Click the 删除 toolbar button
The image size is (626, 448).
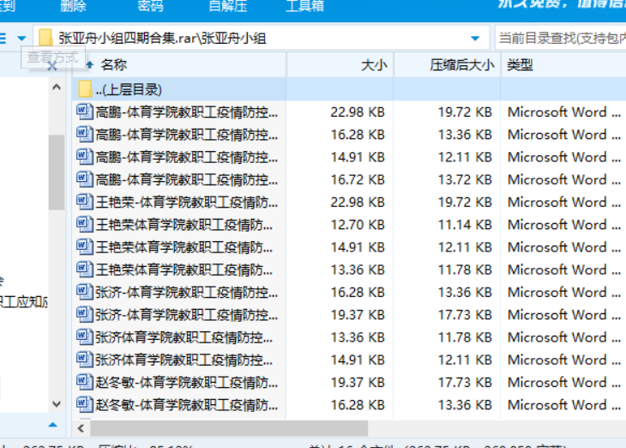click(x=73, y=6)
